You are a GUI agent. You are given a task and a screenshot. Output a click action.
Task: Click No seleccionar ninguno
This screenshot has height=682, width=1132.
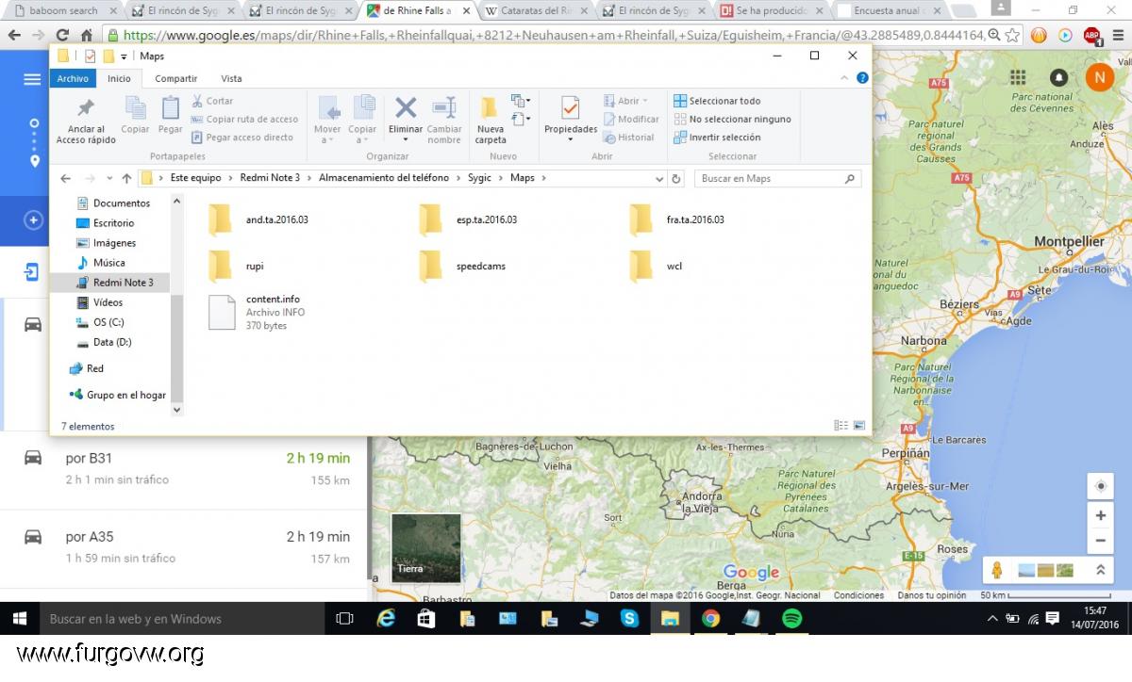pos(732,120)
